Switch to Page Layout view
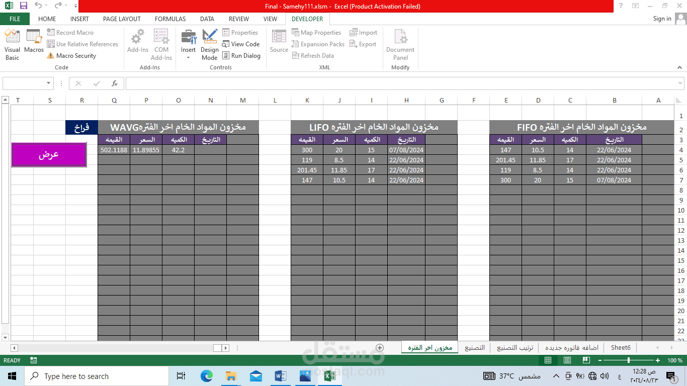Image resolution: width=687 pixels, height=386 pixels. pyautogui.click(x=567, y=360)
